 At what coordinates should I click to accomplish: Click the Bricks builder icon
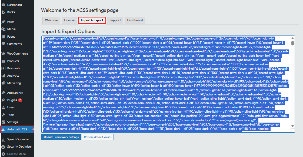[x=3, y=12]
